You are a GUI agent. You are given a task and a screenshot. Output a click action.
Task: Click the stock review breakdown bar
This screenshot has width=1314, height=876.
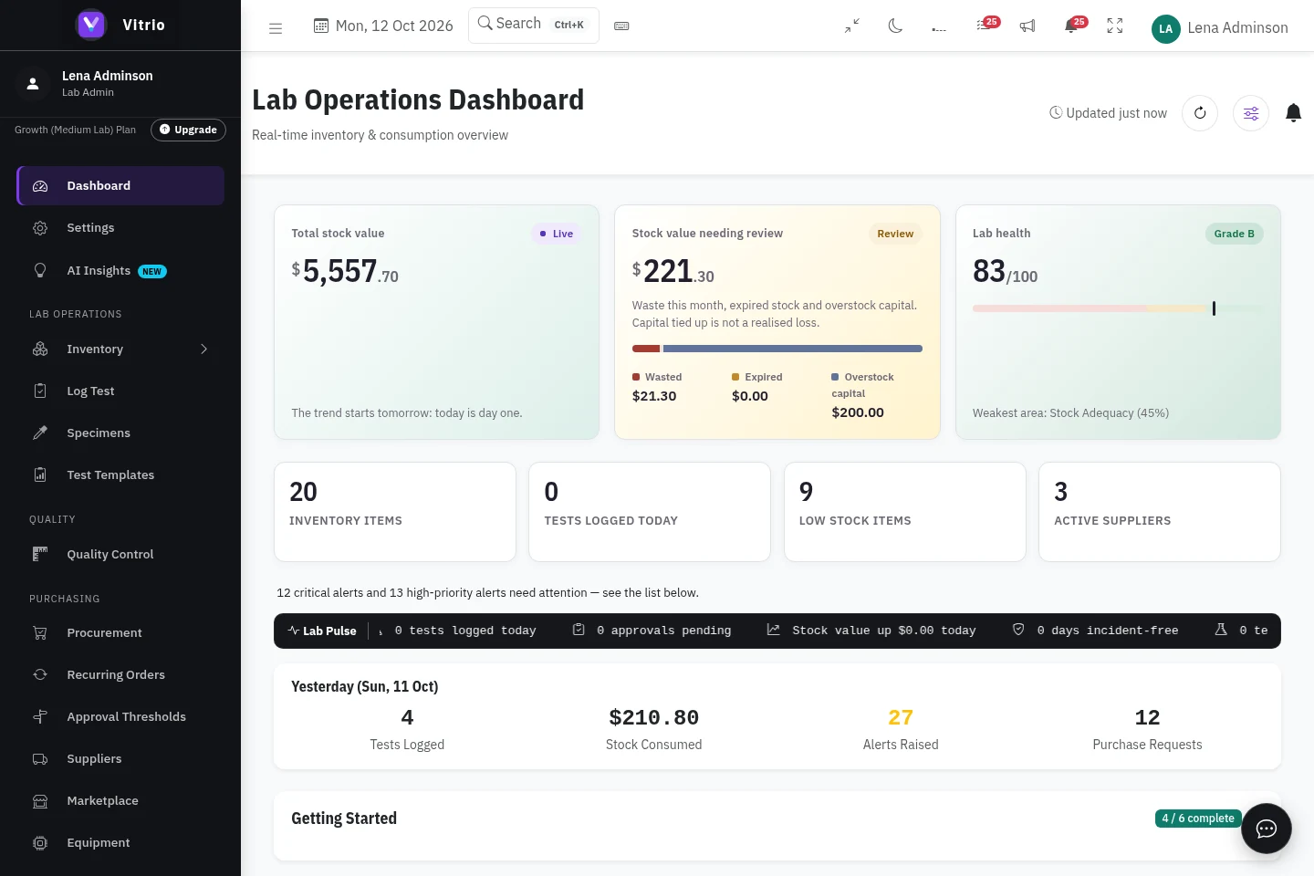tap(777, 349)
